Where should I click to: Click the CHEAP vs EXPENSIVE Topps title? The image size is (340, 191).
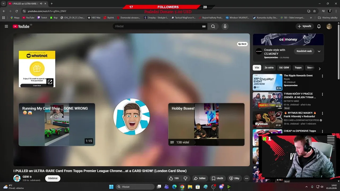(300, 131)
